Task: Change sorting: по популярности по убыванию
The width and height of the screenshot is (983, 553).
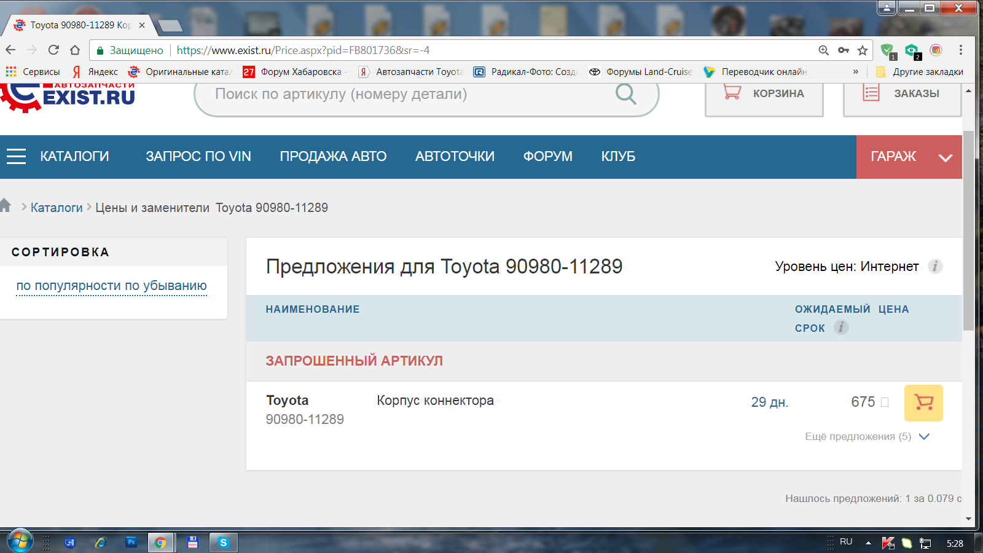Action: [111, 286]
